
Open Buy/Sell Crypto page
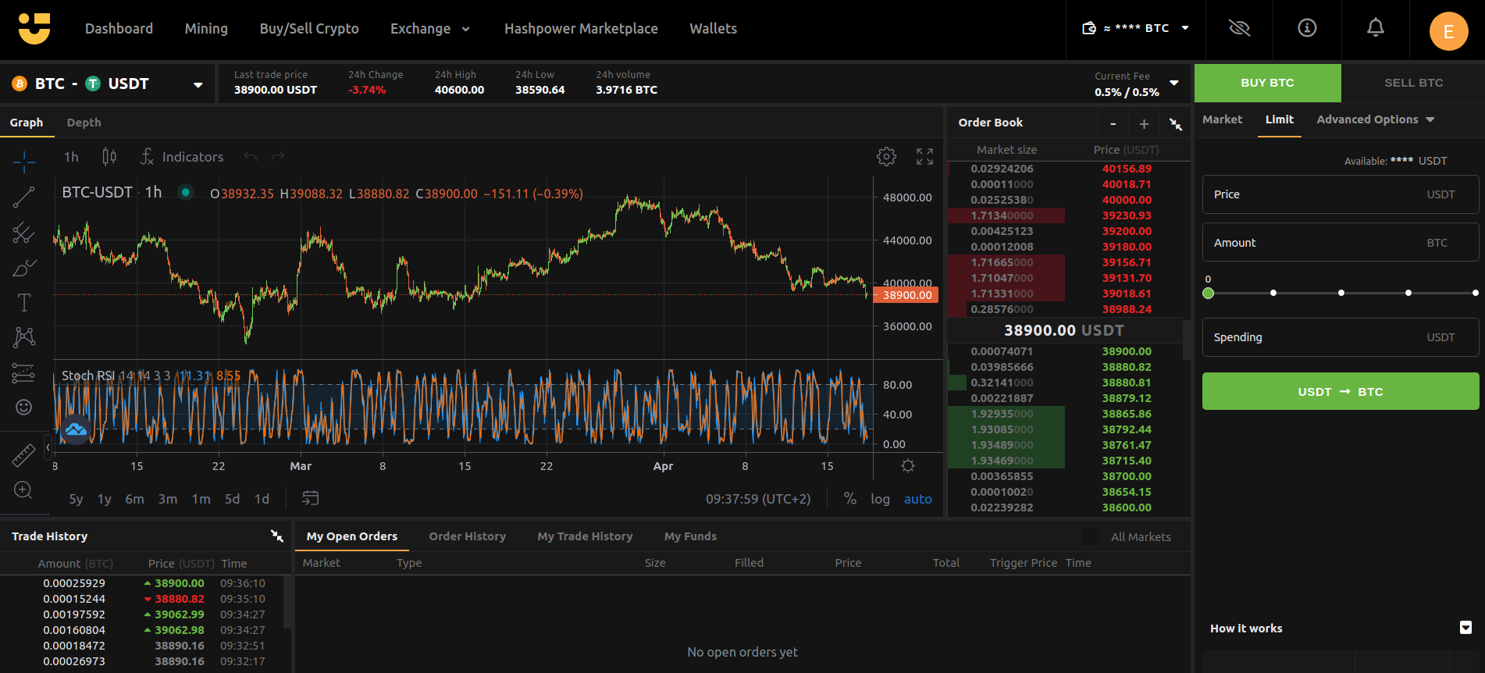tap(309, 29)
